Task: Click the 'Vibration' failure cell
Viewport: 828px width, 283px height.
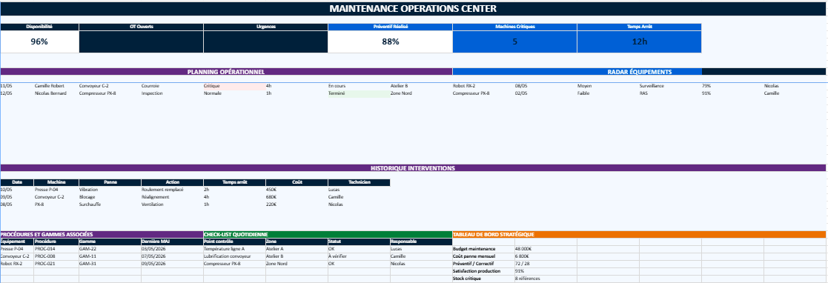Action: [110, 190]
